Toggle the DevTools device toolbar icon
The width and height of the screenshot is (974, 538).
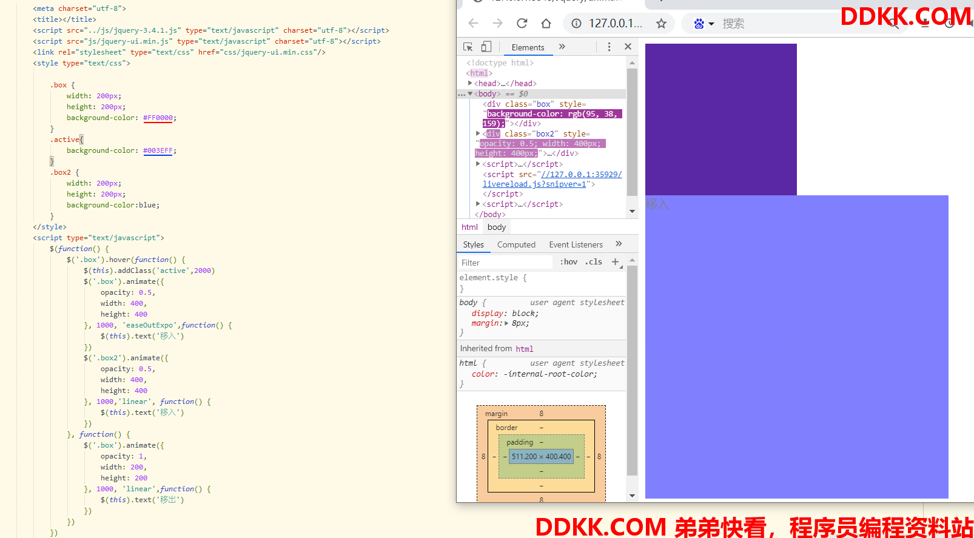[486, 47]
